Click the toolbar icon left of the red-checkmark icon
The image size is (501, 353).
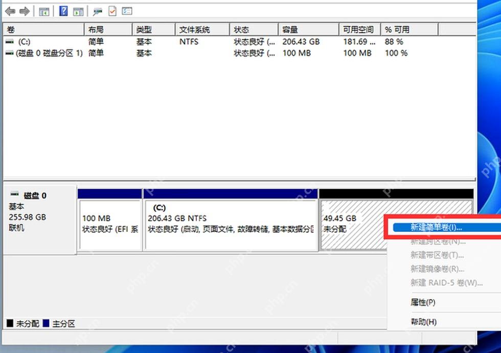[x=98, y=12]
